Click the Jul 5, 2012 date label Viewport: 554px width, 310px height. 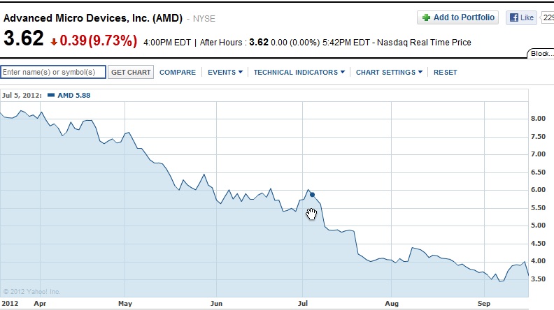(x=22, y=95)
